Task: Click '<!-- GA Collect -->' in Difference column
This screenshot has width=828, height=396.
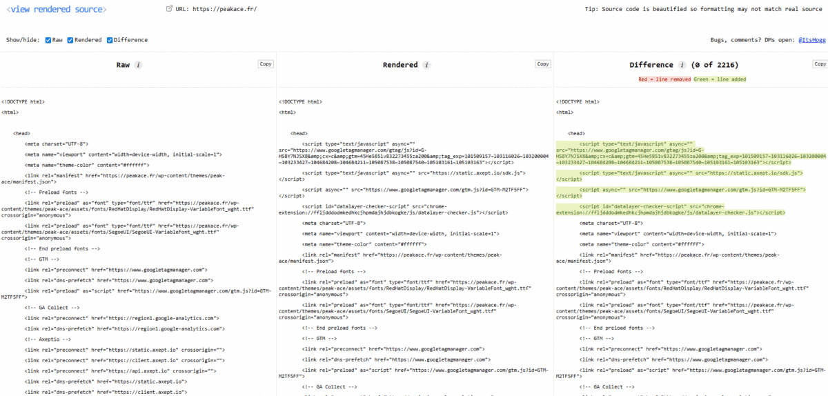Action: click(x=607, y=387)
